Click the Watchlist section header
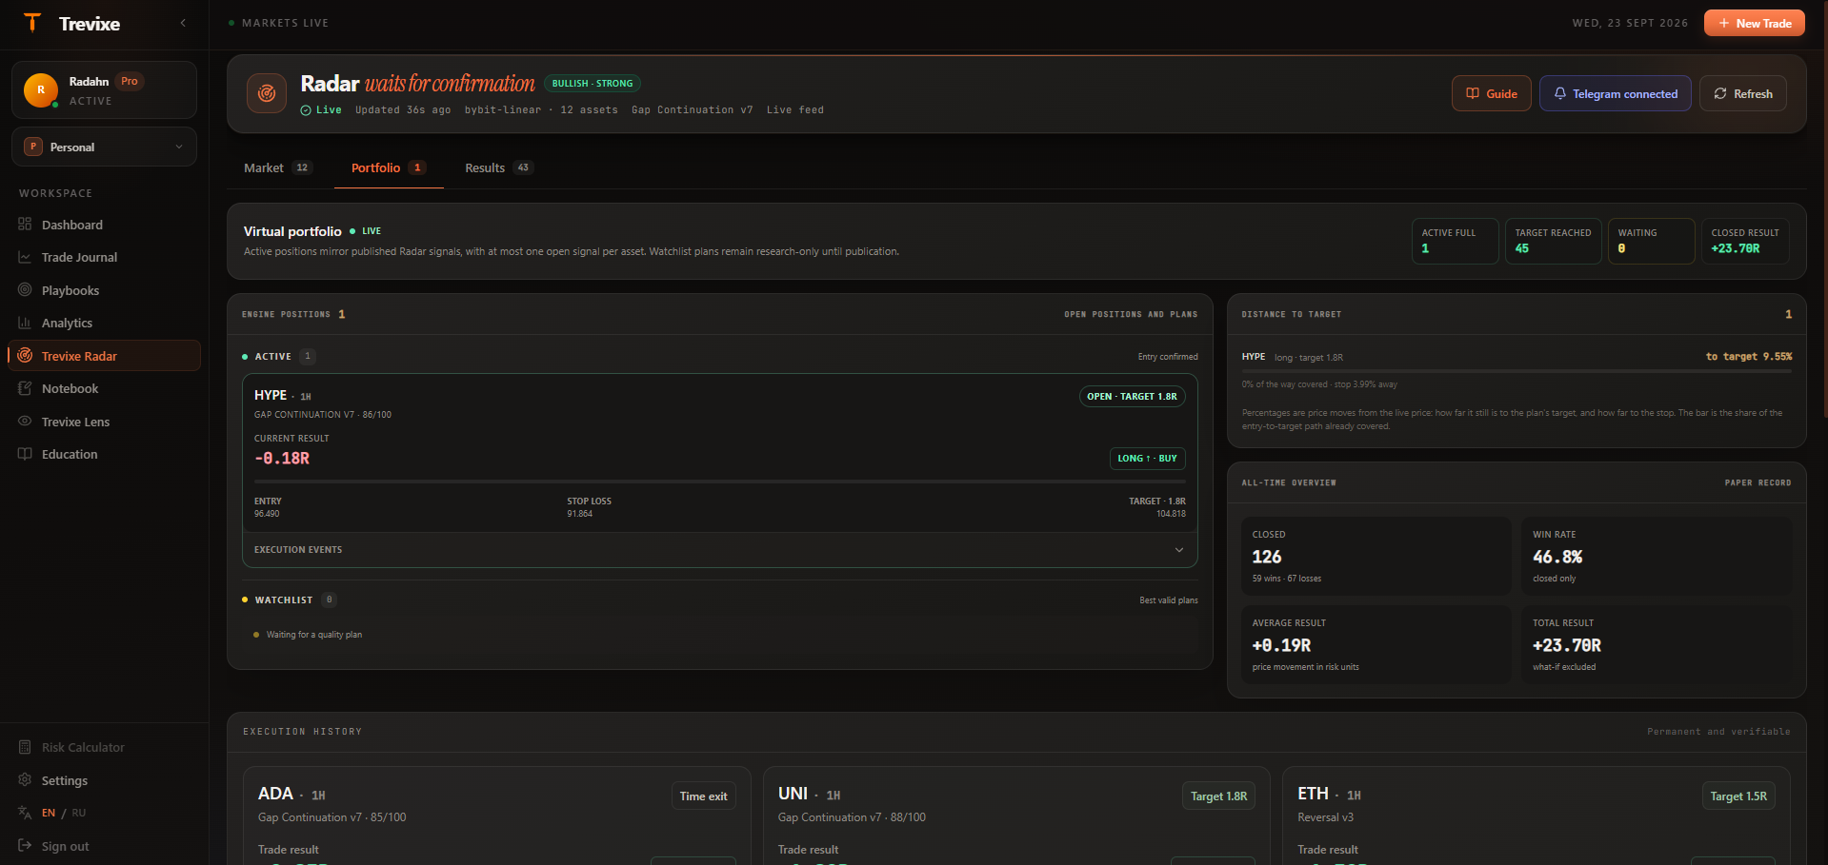Image resolution: width=1828 pixels, height=865 pixels. [719, 600]
